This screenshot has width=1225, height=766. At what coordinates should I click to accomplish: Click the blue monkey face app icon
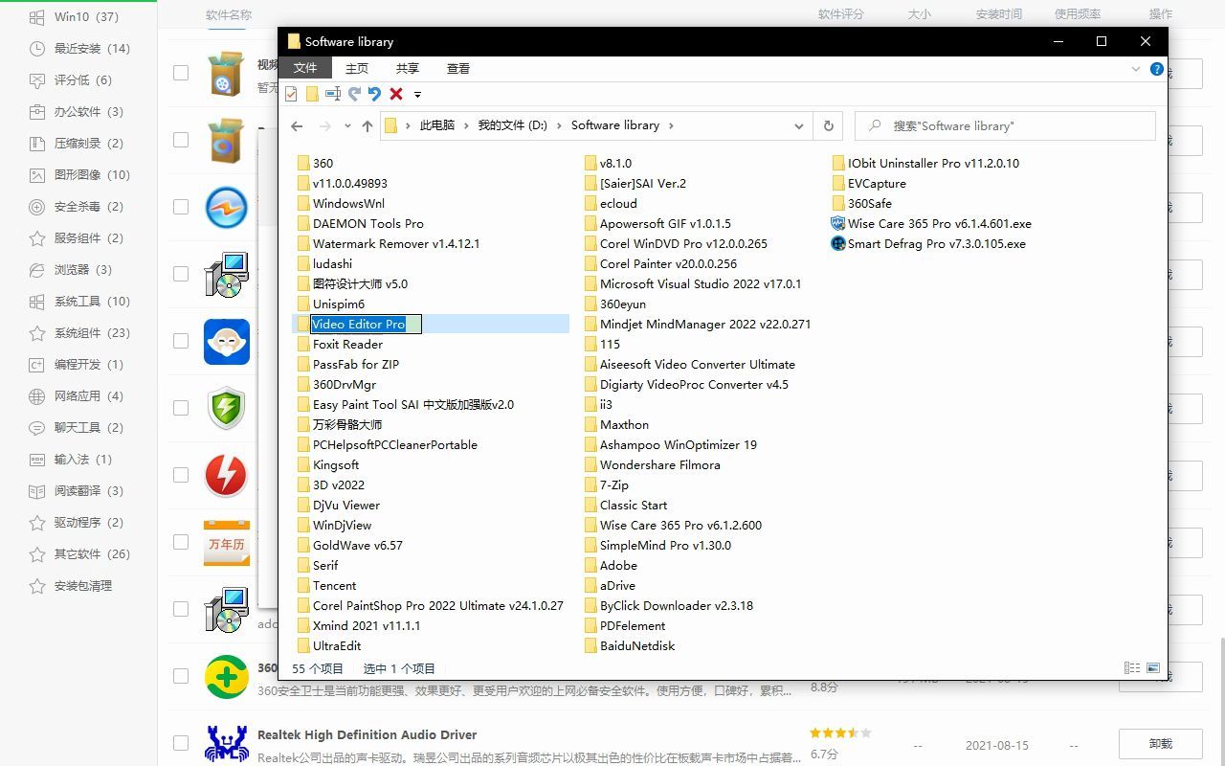point(227,341)
